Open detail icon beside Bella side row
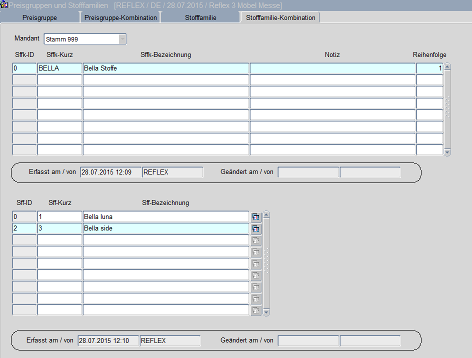Image resolution: width=472 pixels, height=358 pixels. pos(256,228)
